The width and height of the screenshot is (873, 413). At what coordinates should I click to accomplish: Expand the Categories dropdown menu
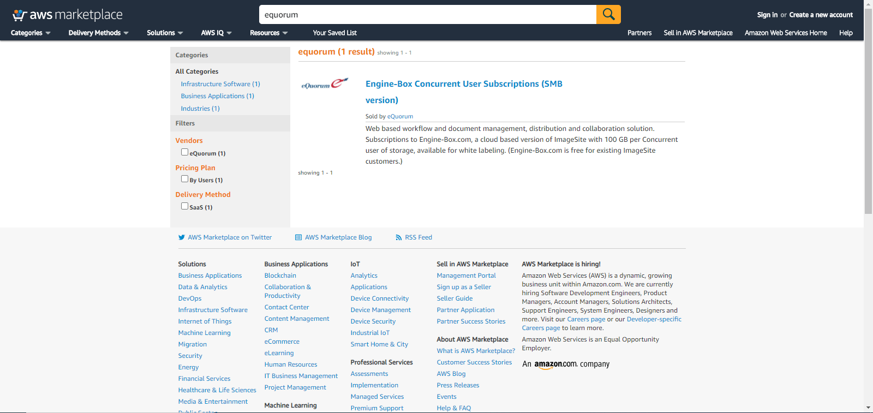(x=31, y=33)
